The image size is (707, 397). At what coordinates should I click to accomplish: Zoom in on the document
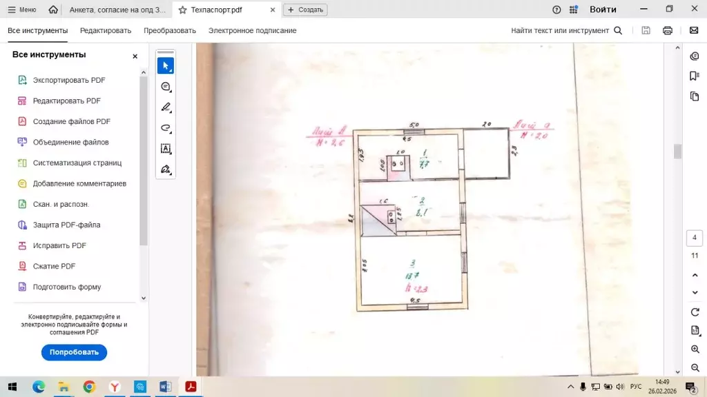(x=695, y=349)
